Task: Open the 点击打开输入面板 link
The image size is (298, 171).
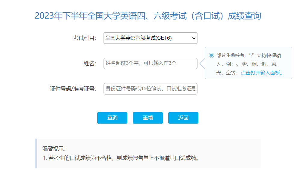Action: point(262,73)
